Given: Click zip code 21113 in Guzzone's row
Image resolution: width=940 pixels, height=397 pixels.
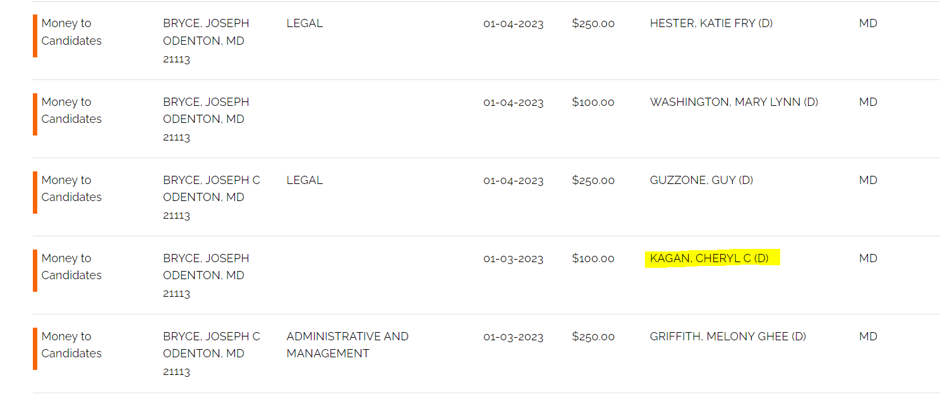Looking at the screenshot, I should [x=176, y=216].
